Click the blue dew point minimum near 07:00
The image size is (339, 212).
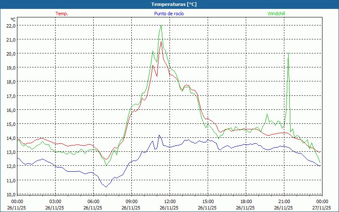[x=106, y=187]
